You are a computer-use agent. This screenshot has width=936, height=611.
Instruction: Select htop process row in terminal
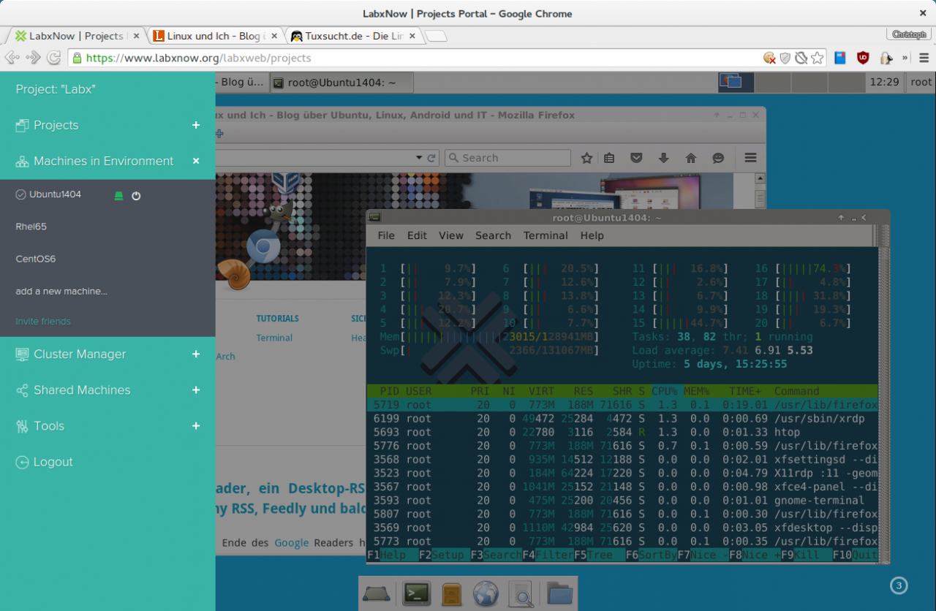[622, 432]
